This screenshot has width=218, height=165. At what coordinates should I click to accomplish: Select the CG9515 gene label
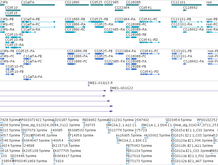click(x=11, y=13)
